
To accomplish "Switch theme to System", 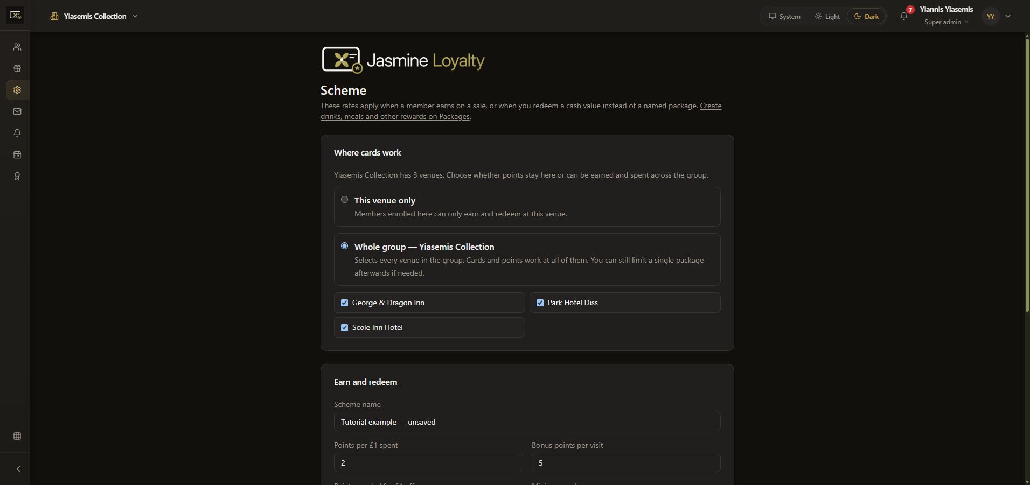I will [x=784, y=16].
